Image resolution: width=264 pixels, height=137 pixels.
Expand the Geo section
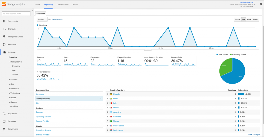pyautogui.click(x=10, y=84)
